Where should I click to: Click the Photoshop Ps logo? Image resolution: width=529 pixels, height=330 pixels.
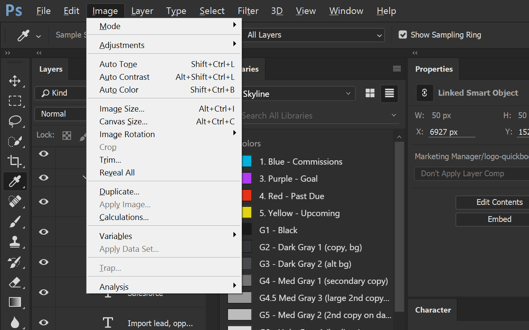click(14, 11)
